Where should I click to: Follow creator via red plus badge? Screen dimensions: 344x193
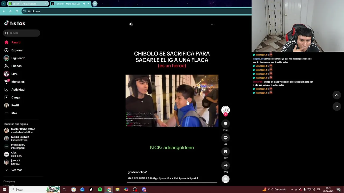[225, 114]
